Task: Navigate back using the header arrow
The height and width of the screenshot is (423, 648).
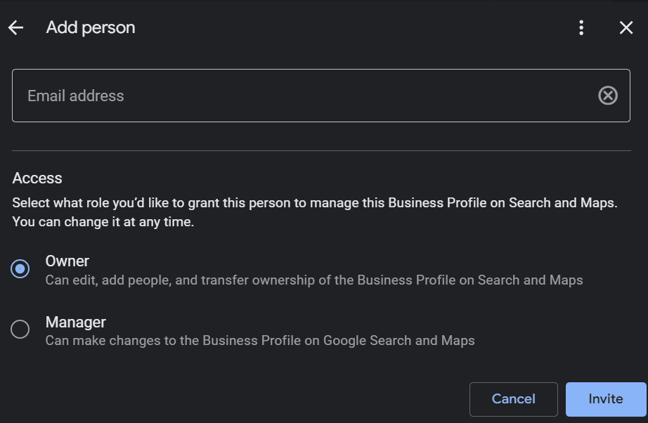Action: pos(15,27)
